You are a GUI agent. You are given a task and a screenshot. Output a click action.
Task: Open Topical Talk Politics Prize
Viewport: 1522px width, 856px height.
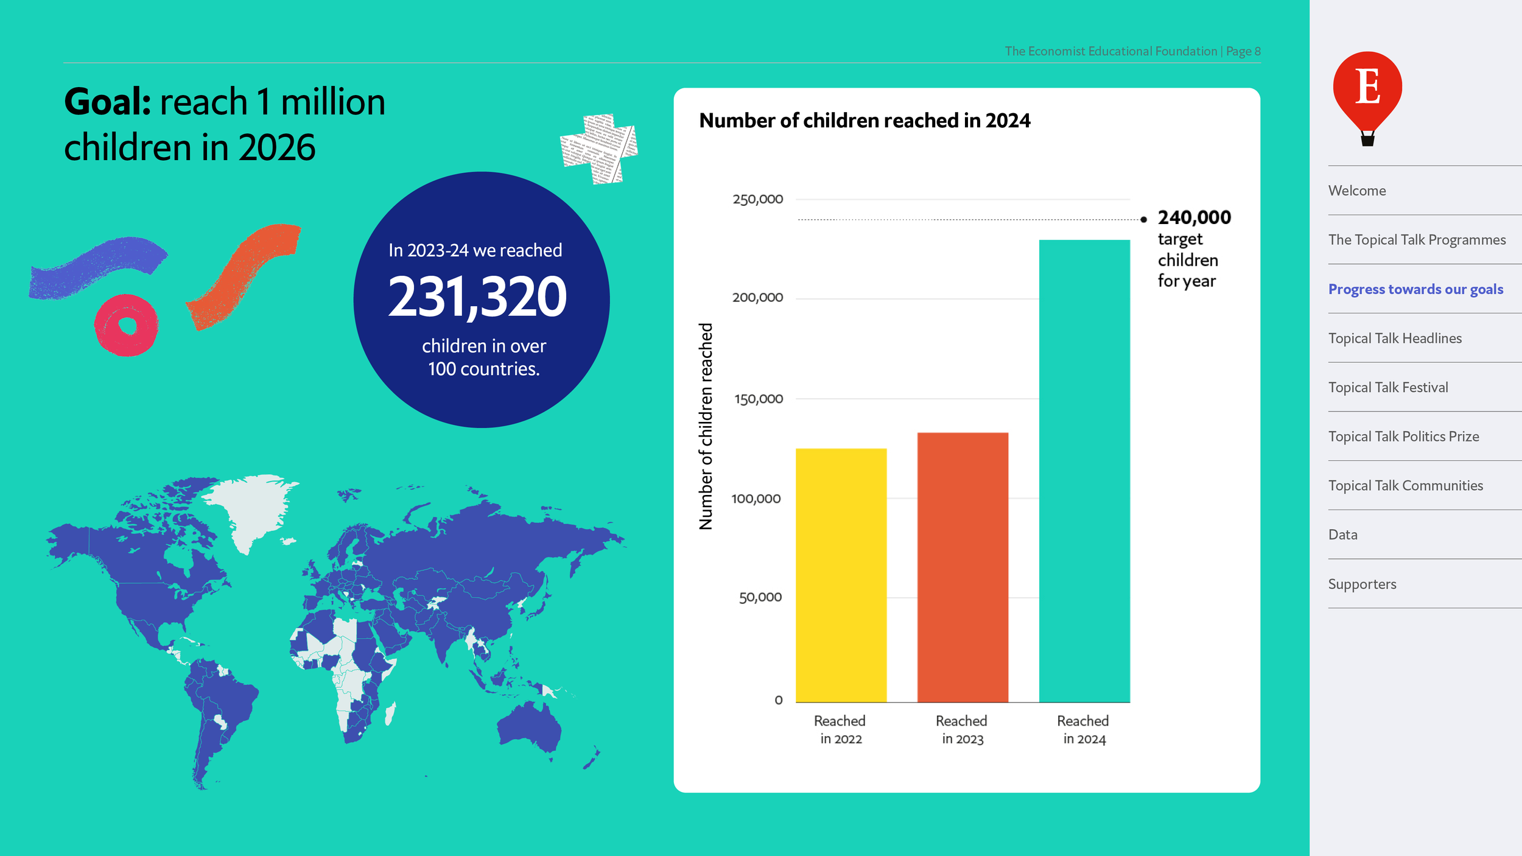click(x=1403, y=437)
